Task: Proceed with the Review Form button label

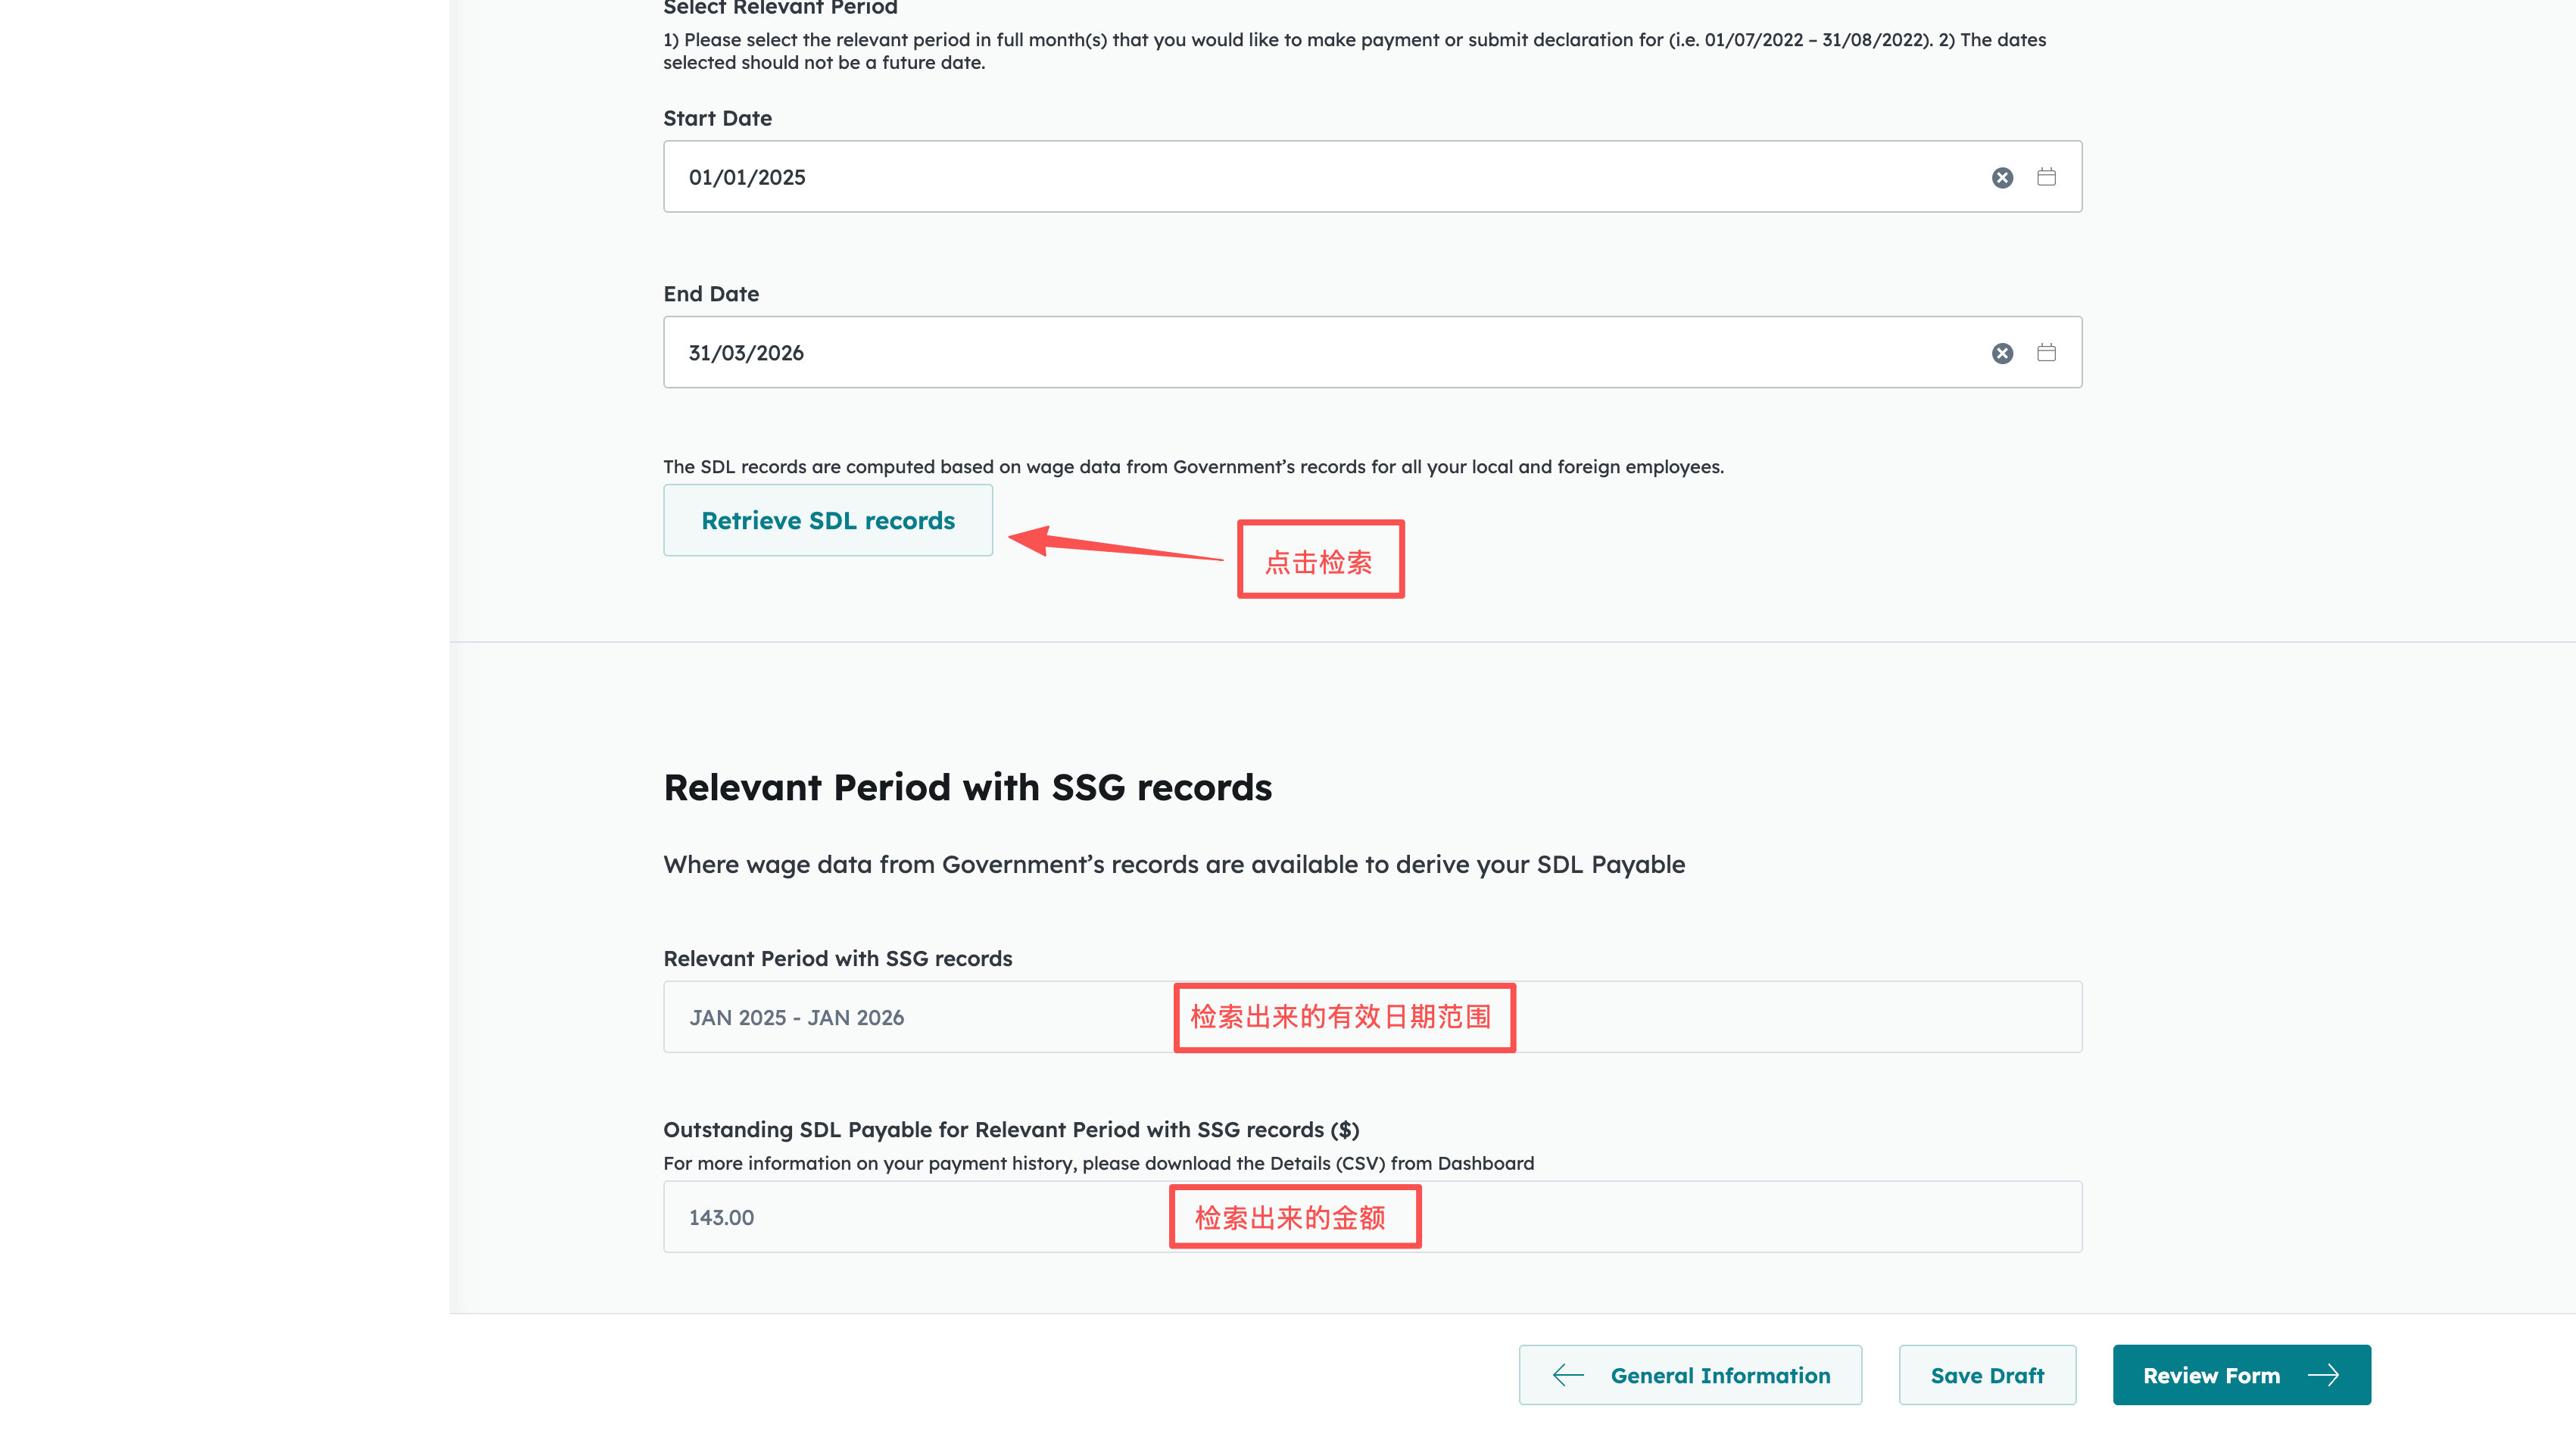Action: coord(2211,1375)
